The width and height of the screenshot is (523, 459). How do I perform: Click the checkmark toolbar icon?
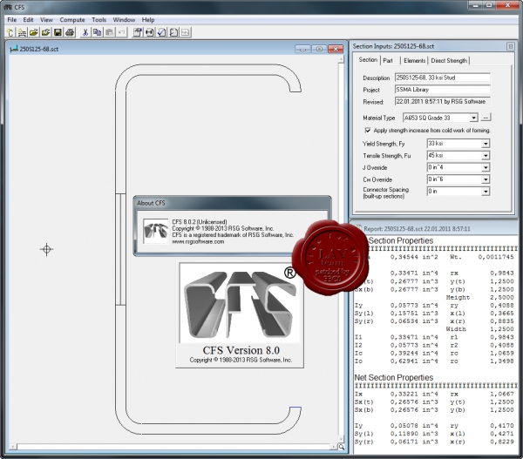(161, 32)
